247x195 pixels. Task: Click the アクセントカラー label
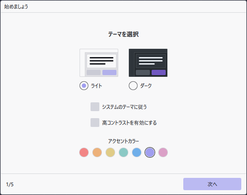point(123,141)
